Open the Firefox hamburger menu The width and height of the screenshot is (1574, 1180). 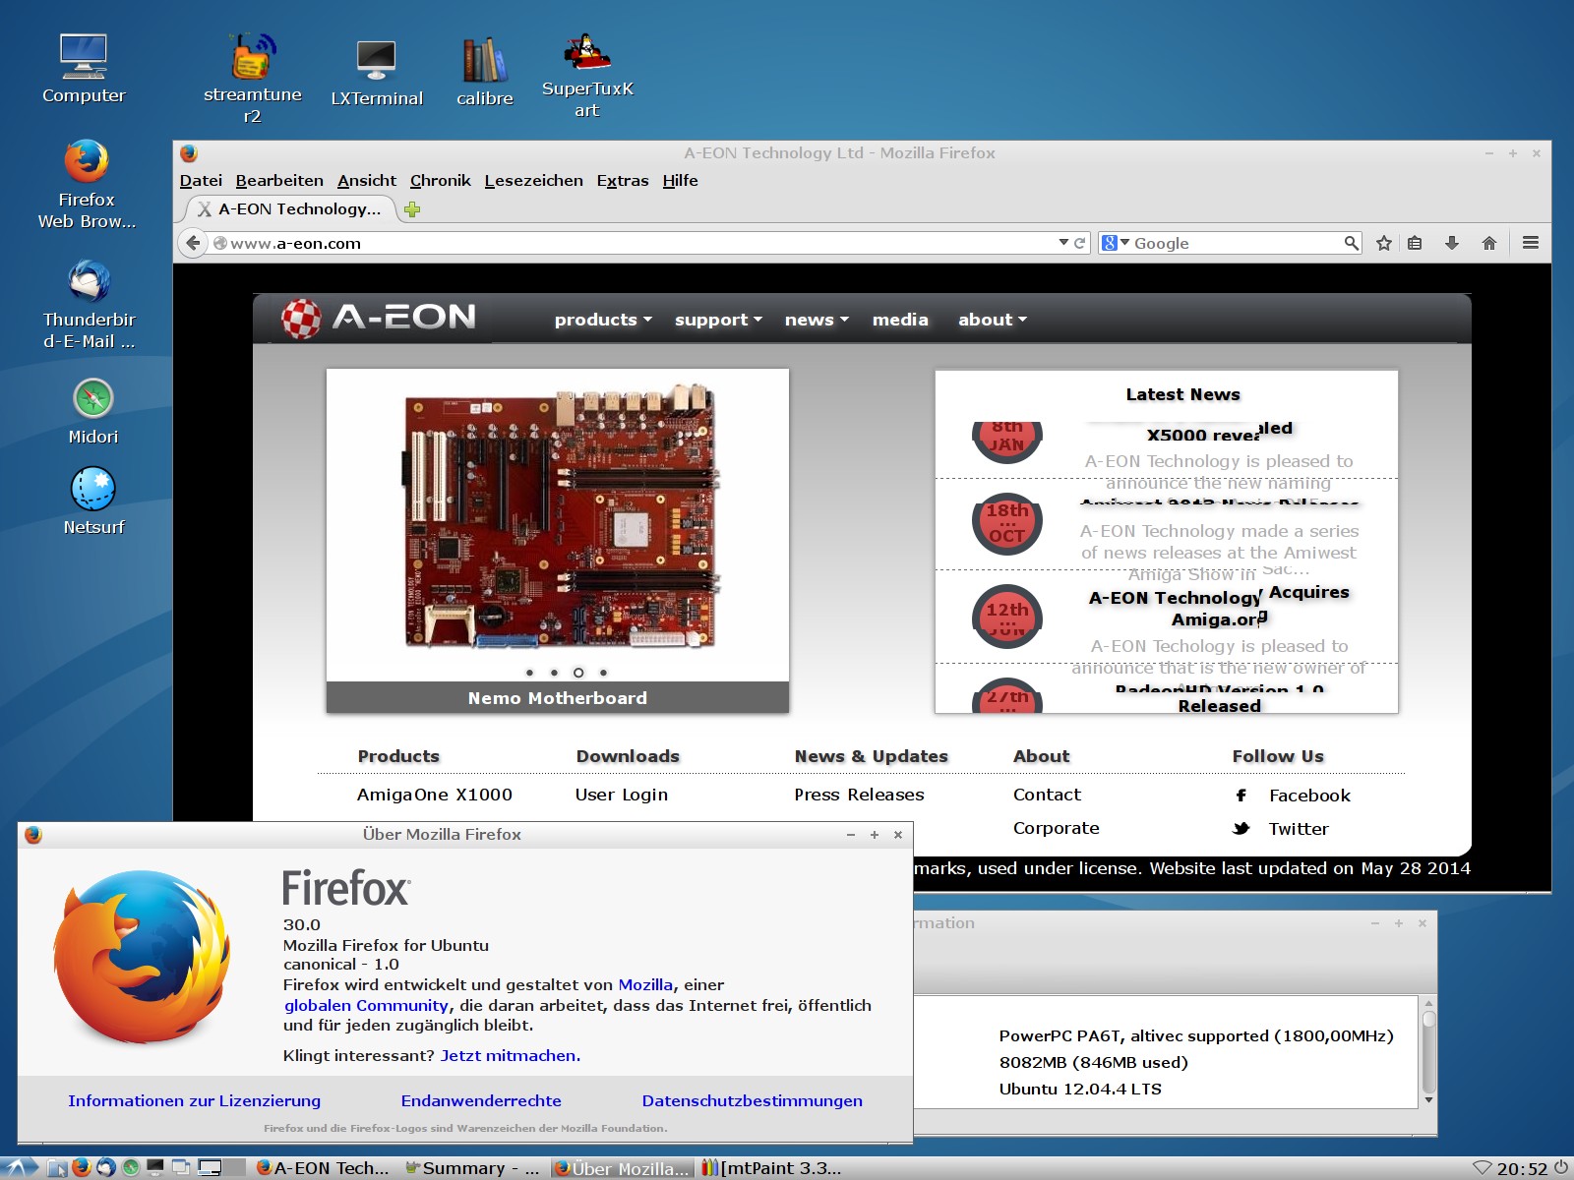point(1531,243)
